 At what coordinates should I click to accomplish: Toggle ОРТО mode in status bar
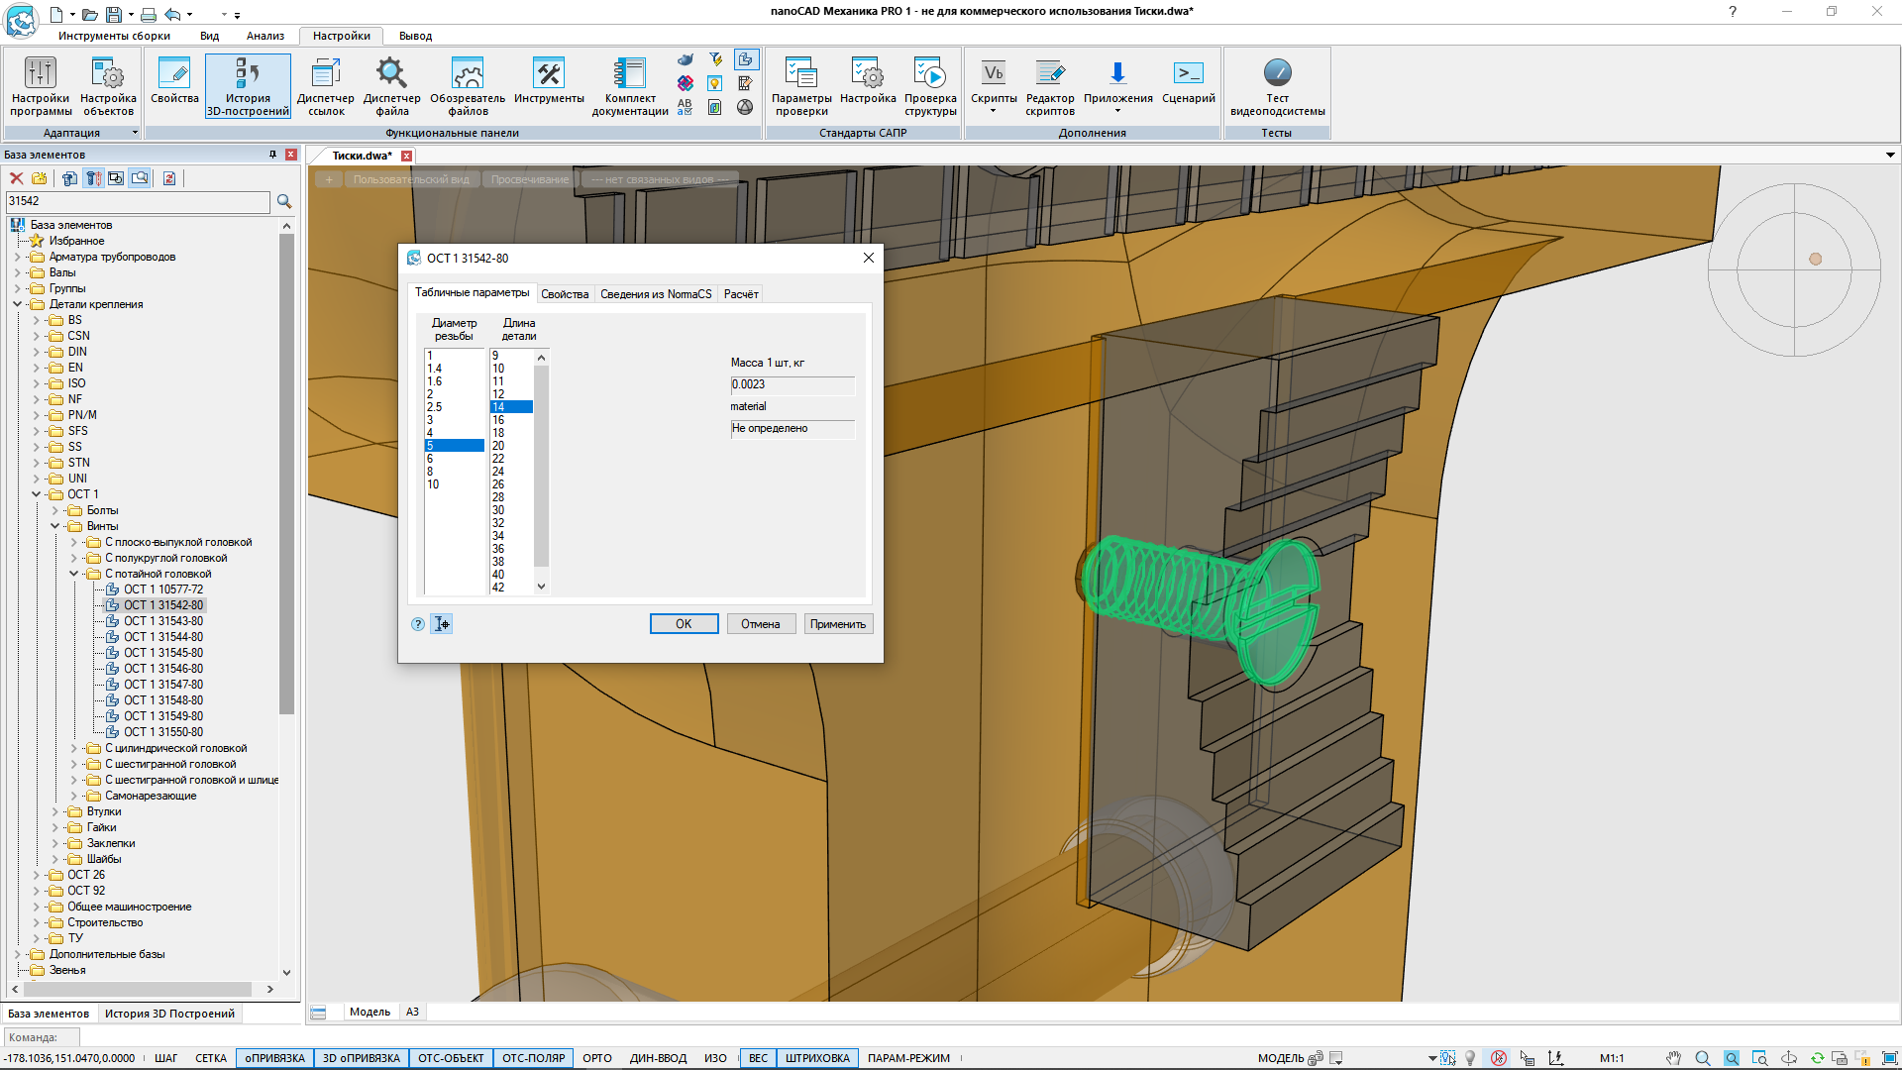coord(596,1058)
